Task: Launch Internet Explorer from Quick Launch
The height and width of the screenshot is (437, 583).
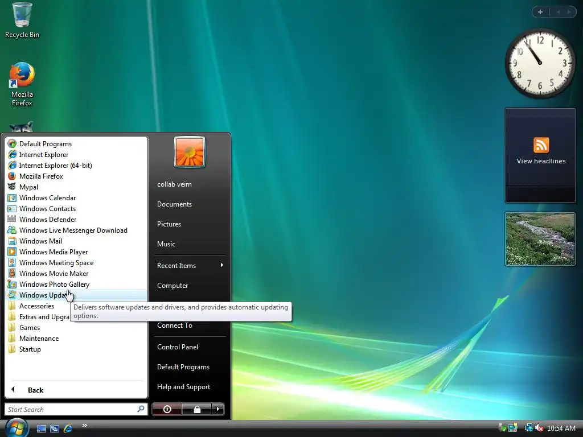Action: (x=68, y=429)
